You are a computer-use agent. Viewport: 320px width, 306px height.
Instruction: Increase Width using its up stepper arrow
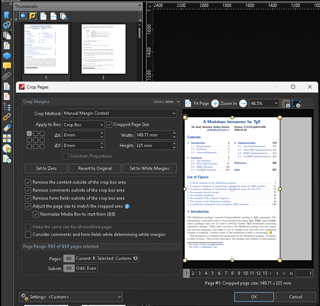[x=175, y=134]
